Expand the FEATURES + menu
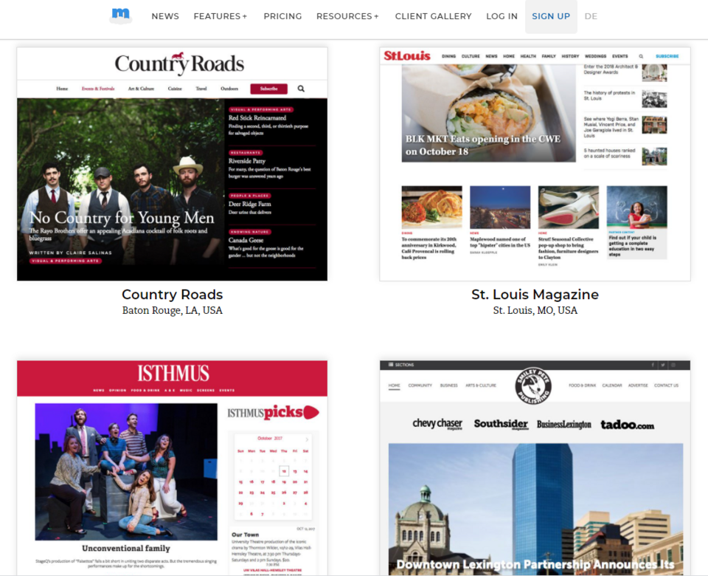This screenshot has height=576, width=708. (x=221, y=16)
